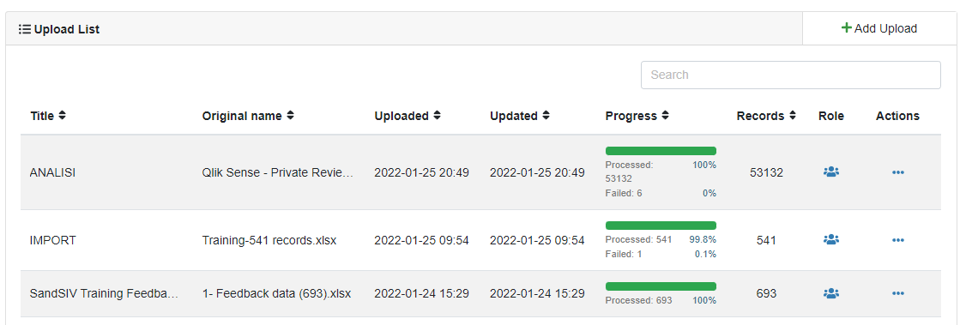This screenshot has width=966, height=325.
Task: Open role users icon for SandSIV Training row
Action: 831,293
